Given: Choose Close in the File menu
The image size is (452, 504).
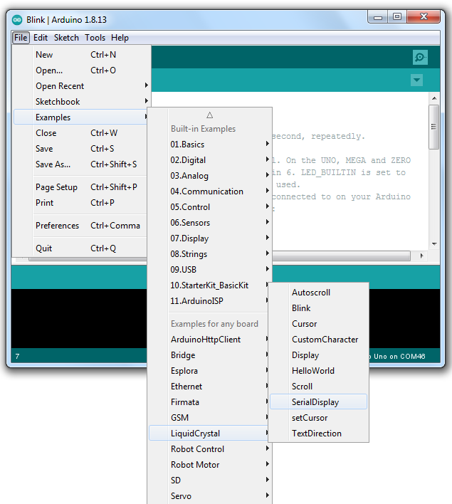Looking at the screenshot, I should tap(80, 132).
